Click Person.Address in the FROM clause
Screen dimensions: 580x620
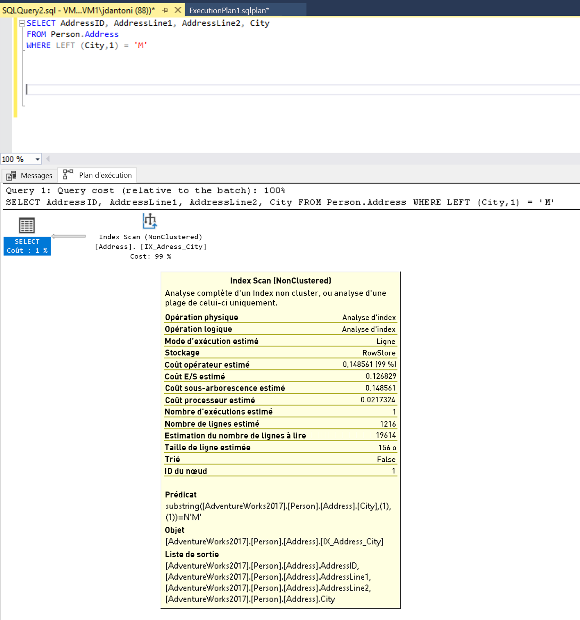(85, 34)
